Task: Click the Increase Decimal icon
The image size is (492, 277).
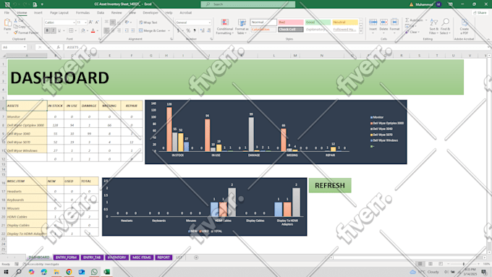Action: tap(202, 31)
